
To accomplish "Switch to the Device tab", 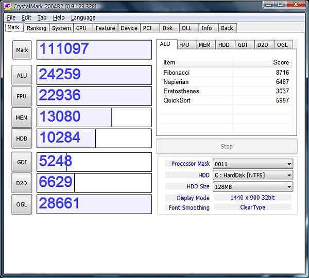I will click(129, 28).
